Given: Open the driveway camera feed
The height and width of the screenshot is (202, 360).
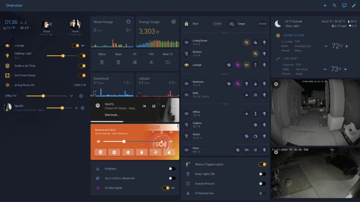Looking at the screenshot, I should 315,173.
